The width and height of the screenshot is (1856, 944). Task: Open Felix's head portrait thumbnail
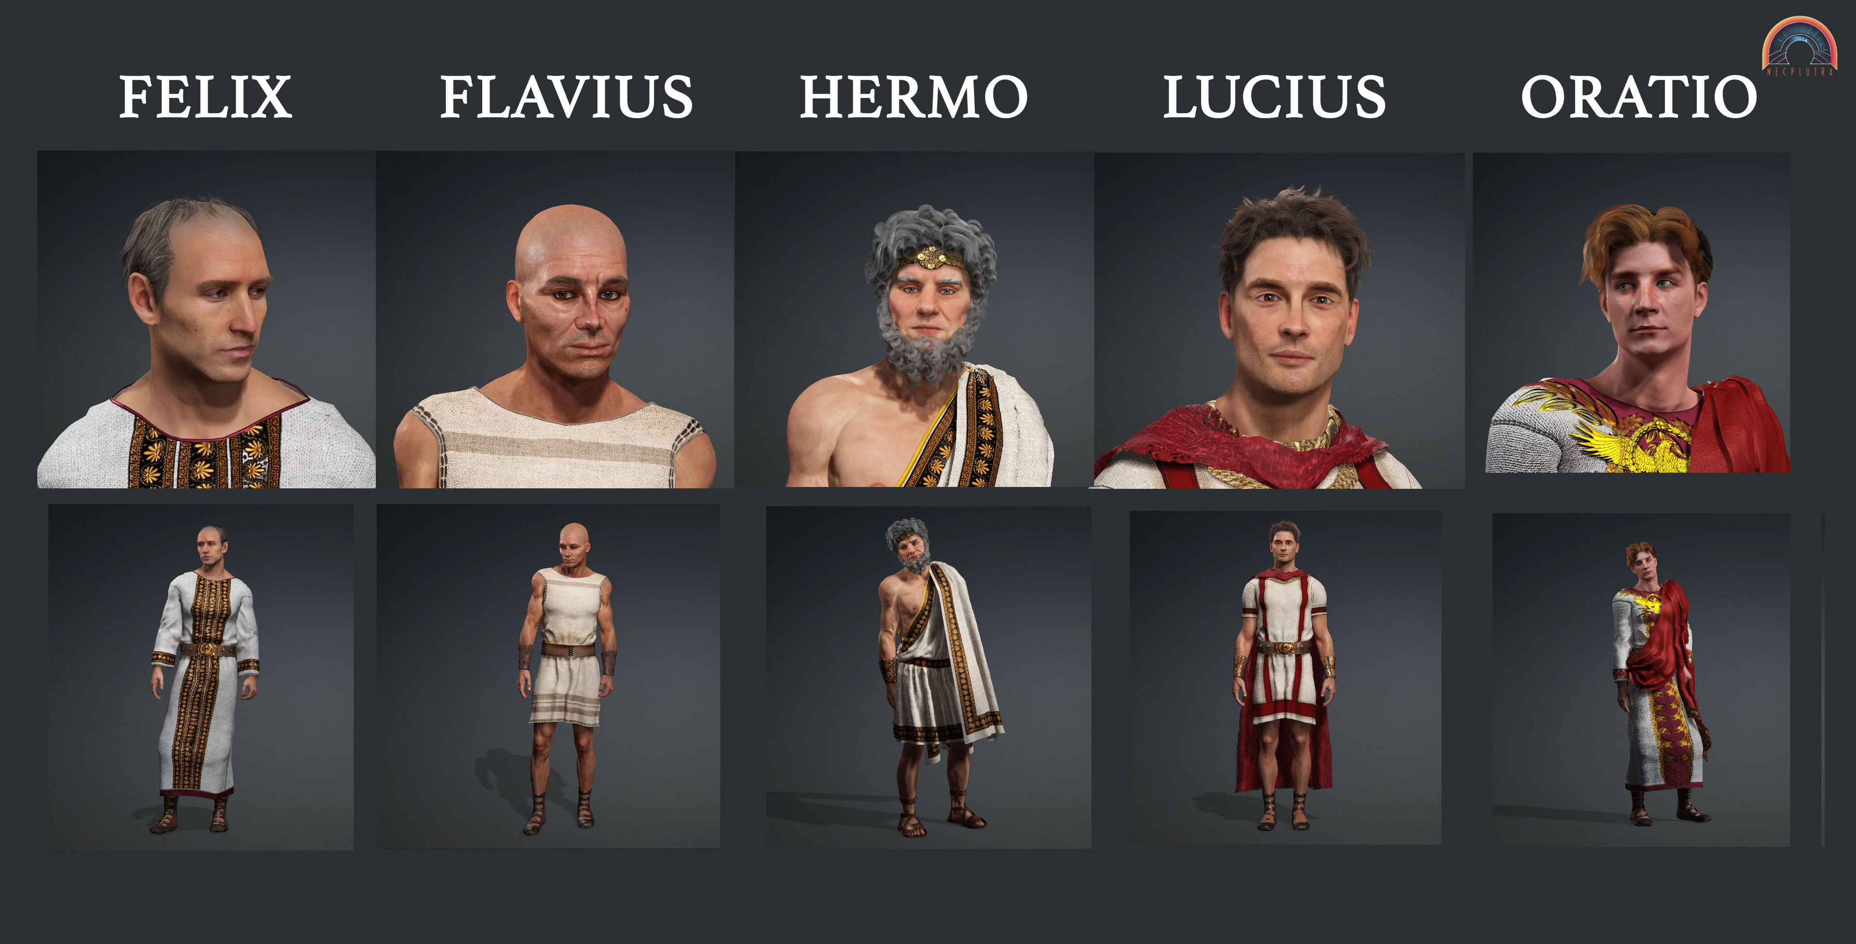click(206, 319)
